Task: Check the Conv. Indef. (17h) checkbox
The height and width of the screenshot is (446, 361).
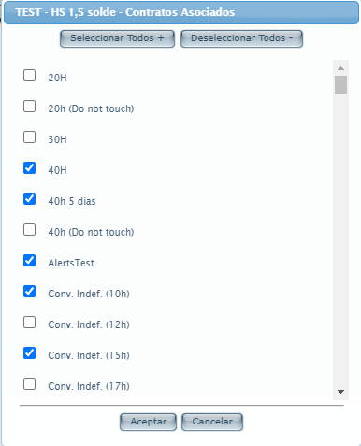Action: [29, 384]
